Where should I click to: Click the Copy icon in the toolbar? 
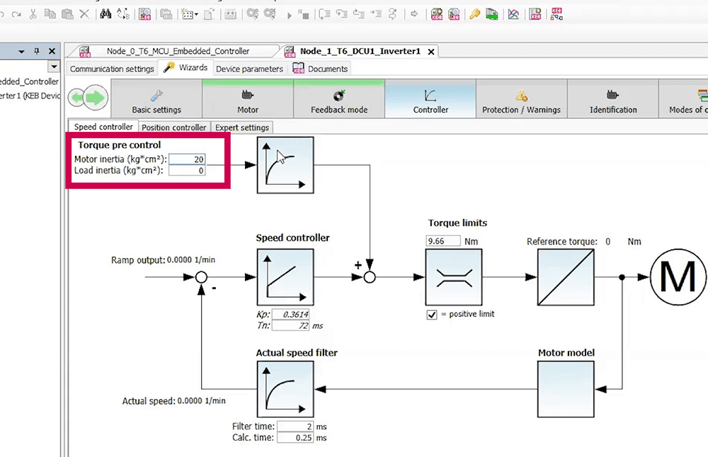pos(50,14)
